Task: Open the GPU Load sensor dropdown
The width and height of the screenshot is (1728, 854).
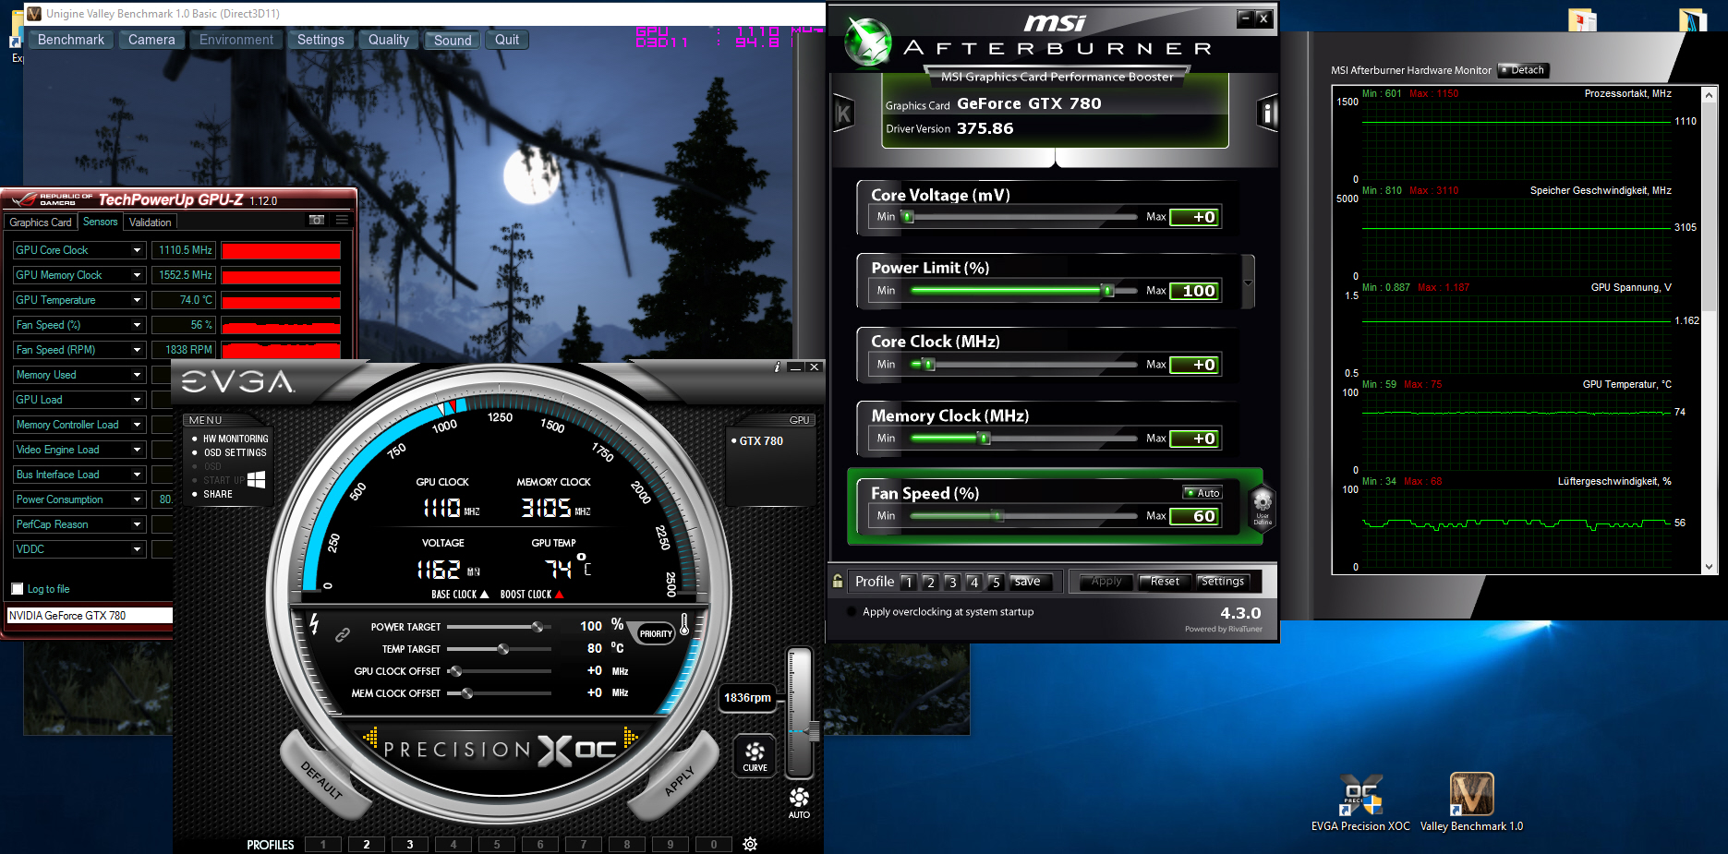Action: pos(137,400)
